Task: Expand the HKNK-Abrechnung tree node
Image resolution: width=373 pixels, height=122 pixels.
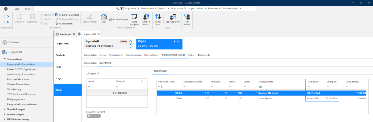Action: (x=4, y=119)
